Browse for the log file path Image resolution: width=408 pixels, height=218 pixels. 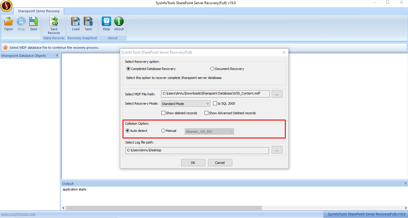(277, 150)
